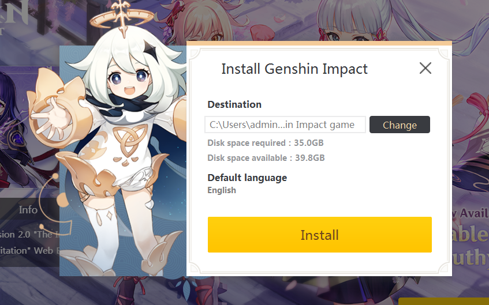Click the Change destination button

[400, 125]
